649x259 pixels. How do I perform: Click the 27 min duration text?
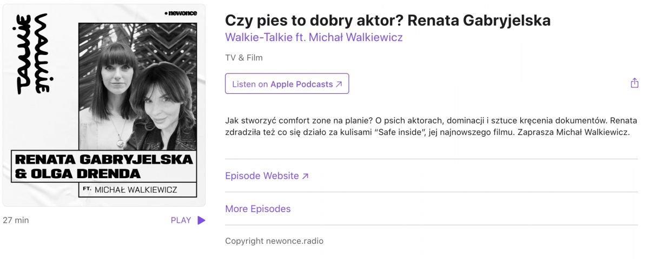[x=16, y=220]
